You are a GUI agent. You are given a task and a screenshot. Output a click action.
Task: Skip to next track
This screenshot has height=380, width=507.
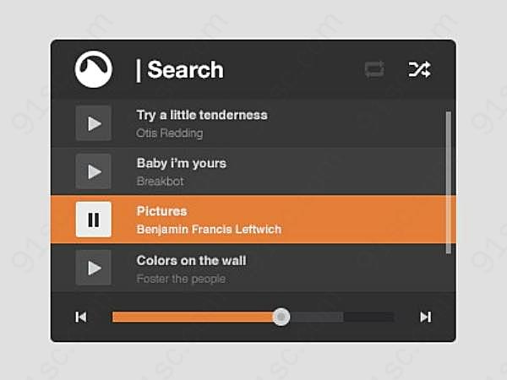pos(426,317)
